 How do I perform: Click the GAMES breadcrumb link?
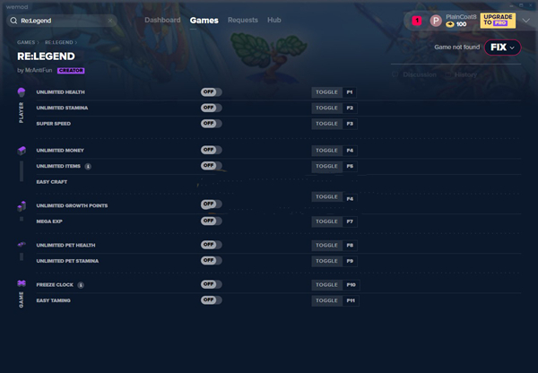(x=27, y=42)
